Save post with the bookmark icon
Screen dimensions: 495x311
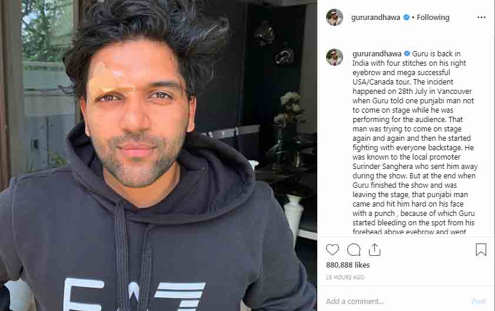(481, 249)
